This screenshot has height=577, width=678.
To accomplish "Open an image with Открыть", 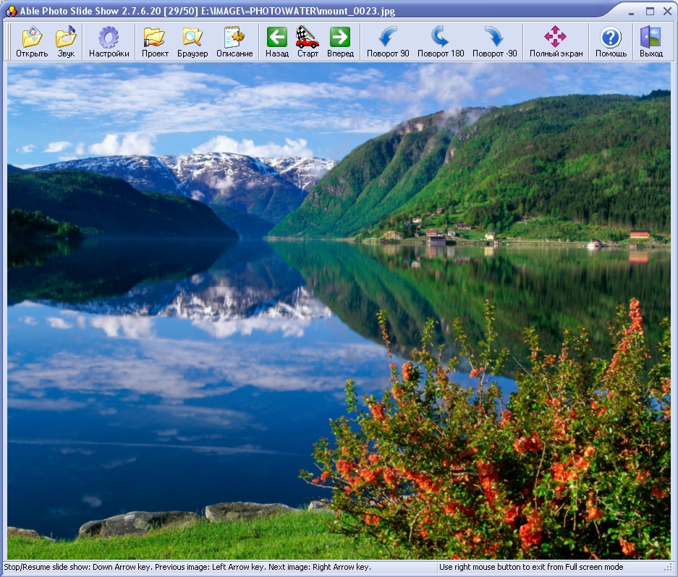I will tap(32, 42).
